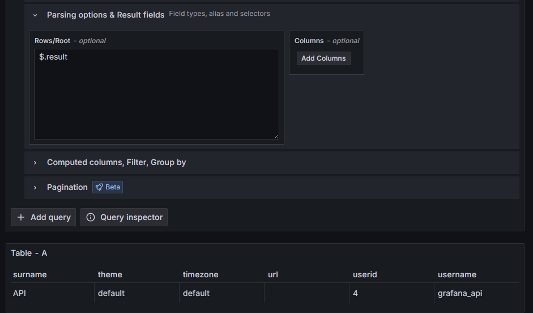The width and height of the screenshot is (533, 313).
Task: Expand Computed columns, Filter, Group by
Action: point(35,163)
